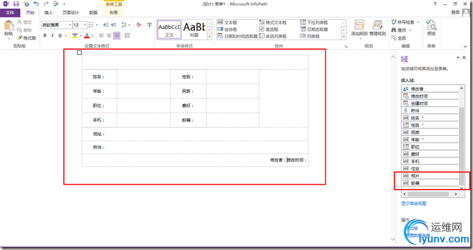
Task: Click the Save icon in the quick access toolbar
Action: [16, 4]
